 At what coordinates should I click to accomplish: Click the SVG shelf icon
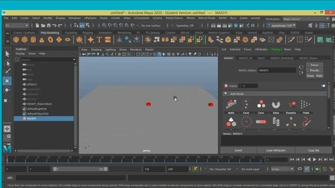(x=108, y=40)
